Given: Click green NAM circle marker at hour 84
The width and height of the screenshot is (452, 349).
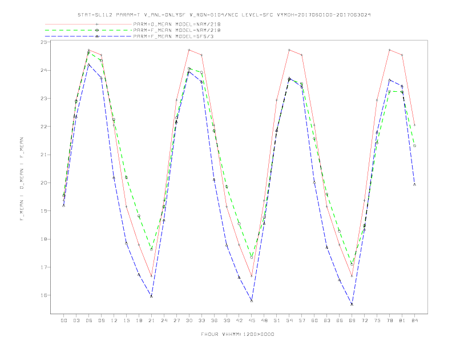Looking at the screenshot, I should click(414, 146).
